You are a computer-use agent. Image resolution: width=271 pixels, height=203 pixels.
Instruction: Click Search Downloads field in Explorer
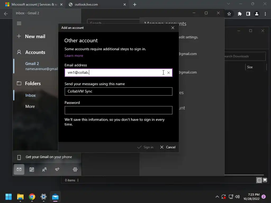pyautogui.click(x=245, y=56)
